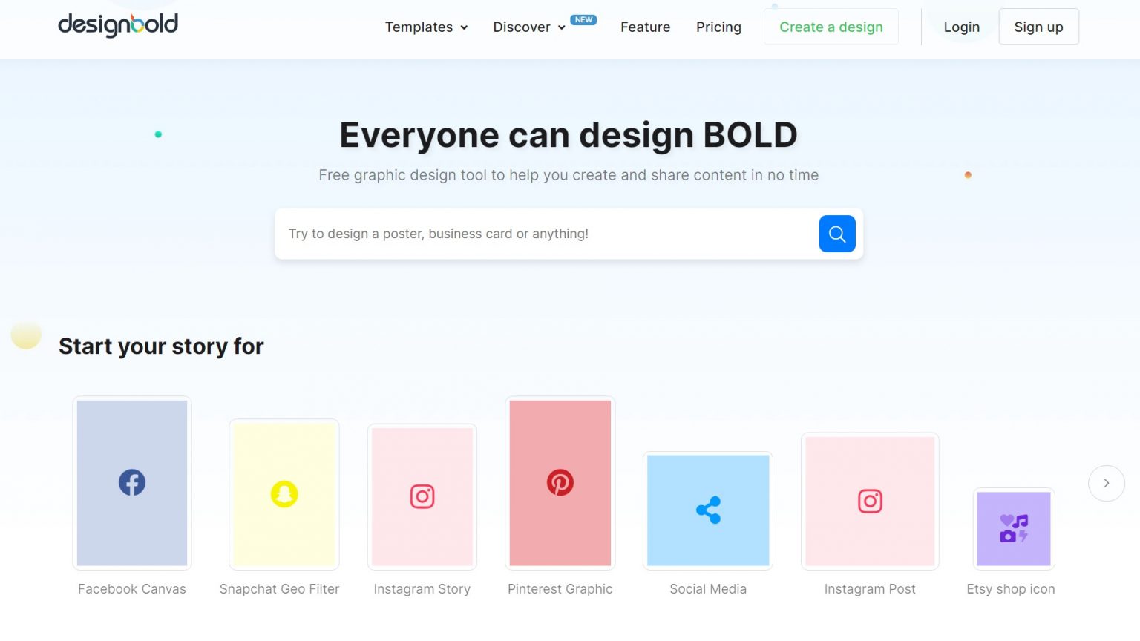This screenshot has width=1140, height=641.
Task: Select the Social Media label
Action: point(708,589)
